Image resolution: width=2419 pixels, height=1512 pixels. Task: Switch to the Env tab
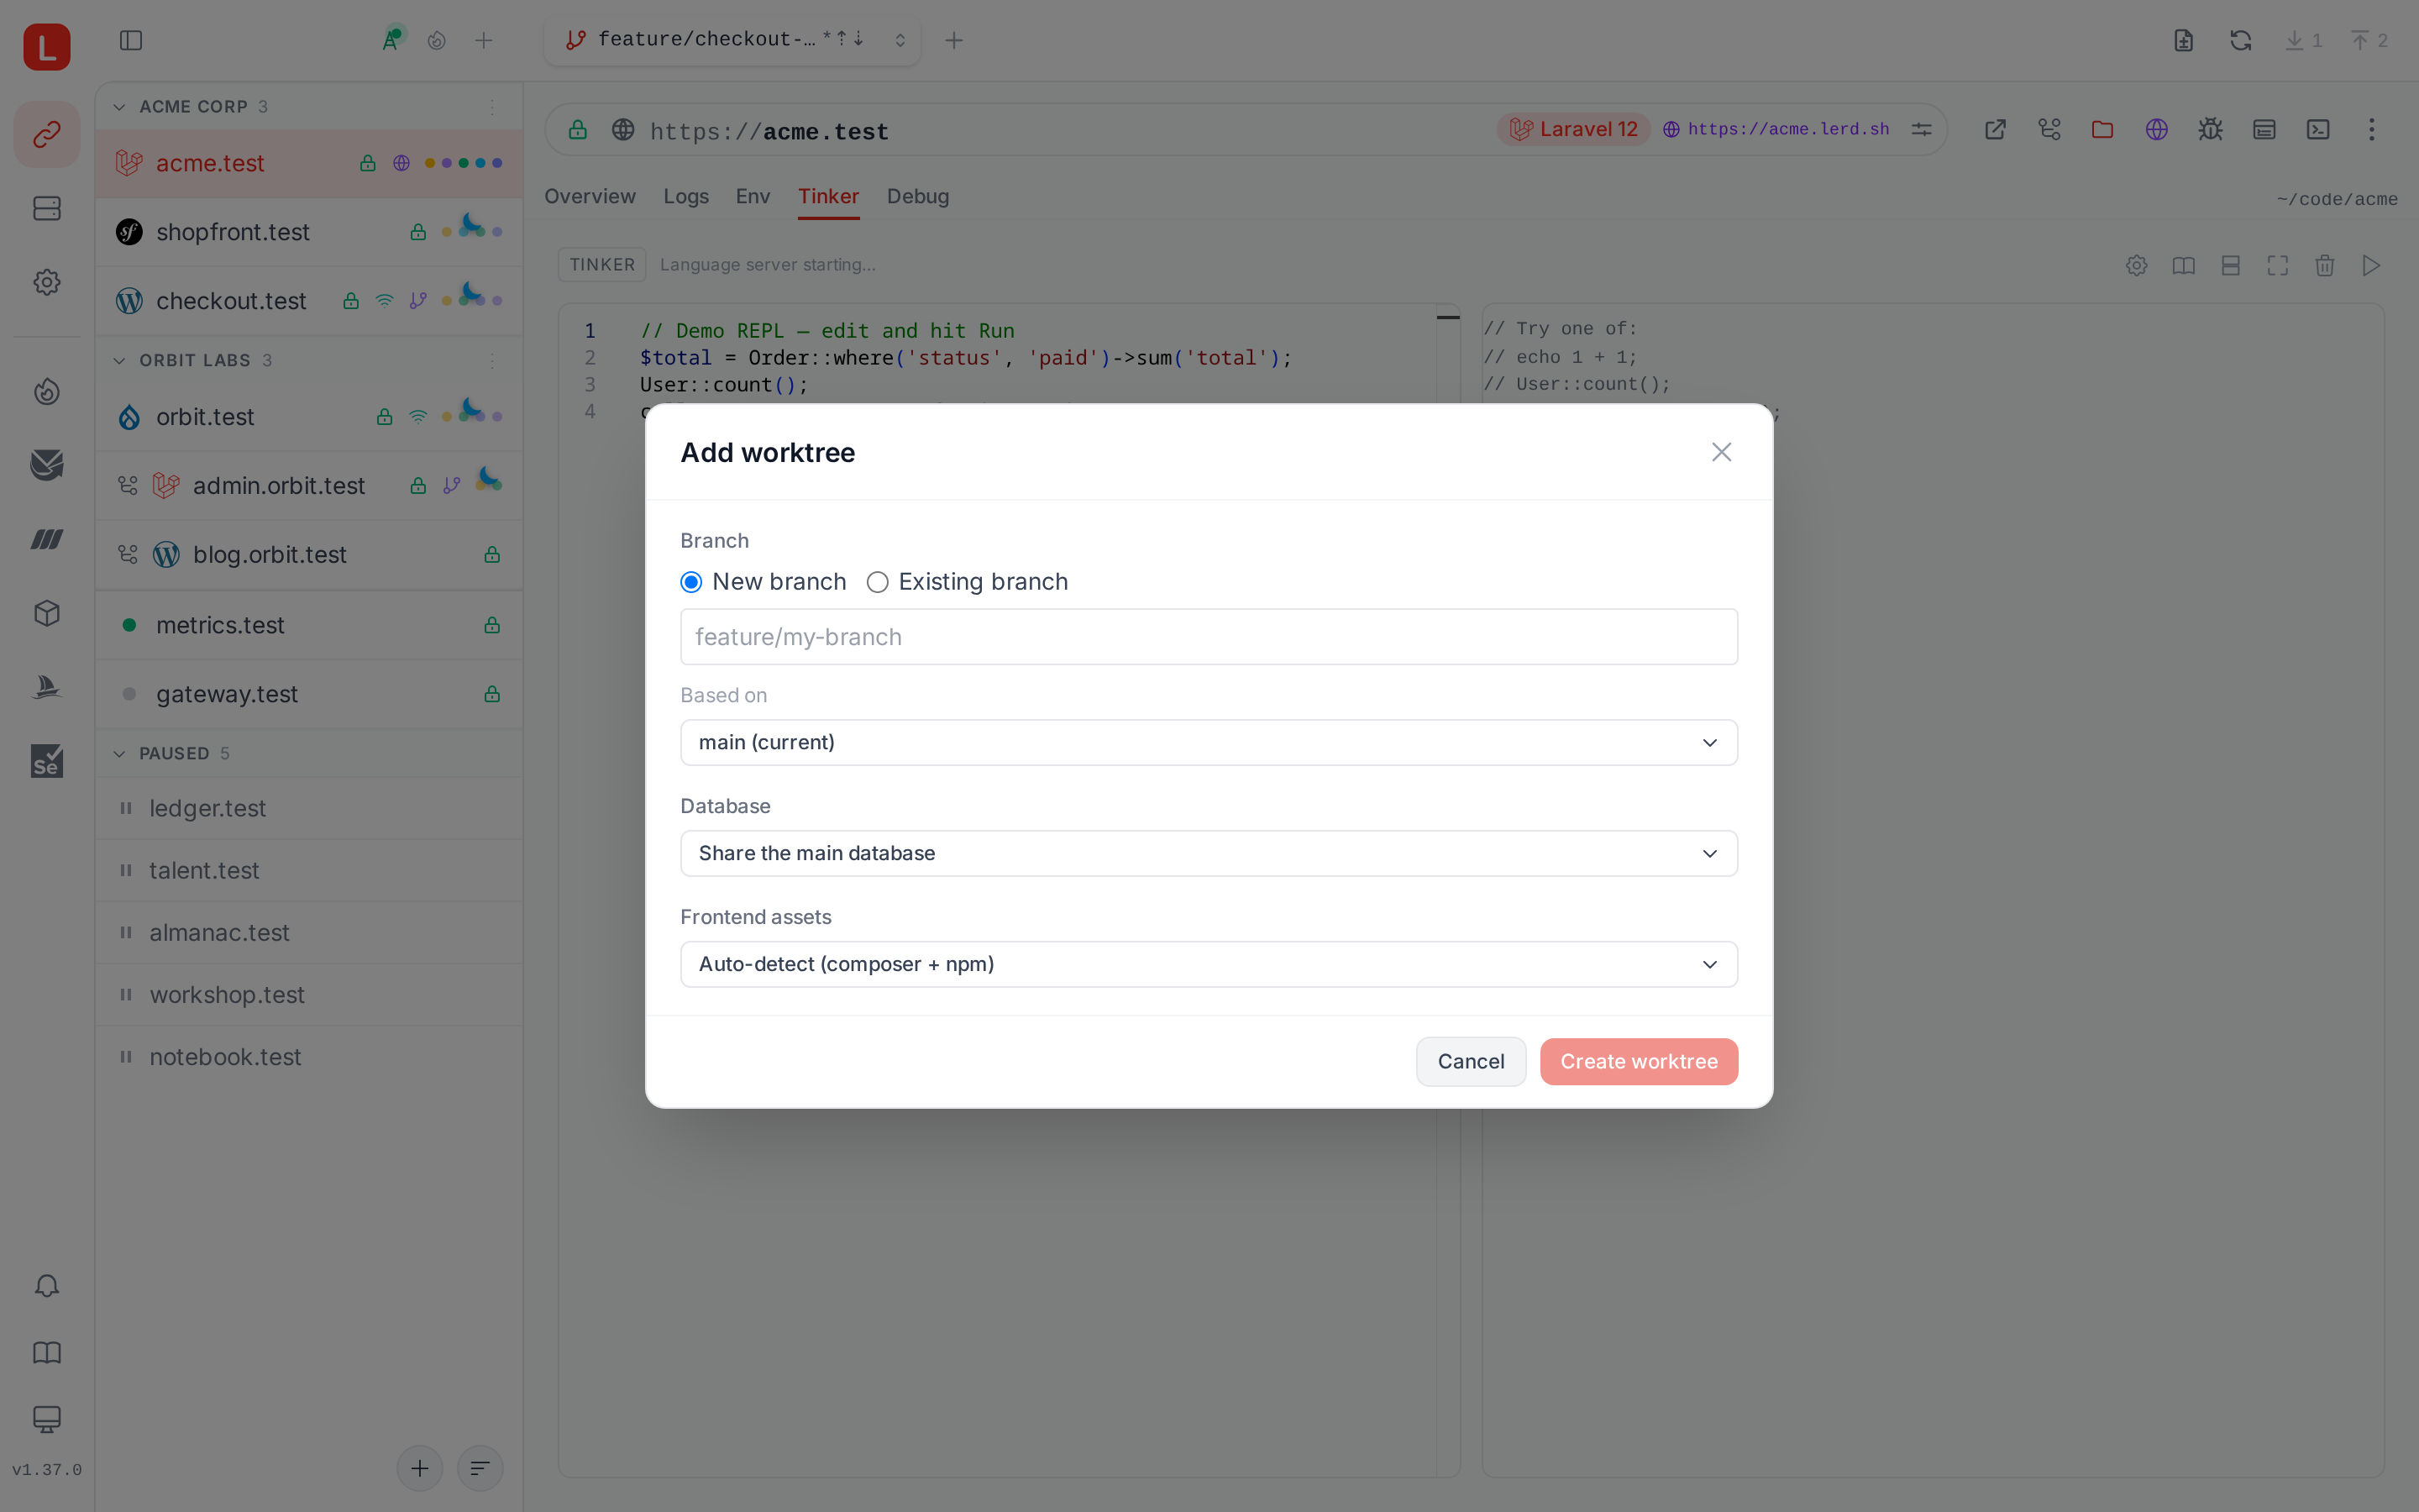coord(753,196)
